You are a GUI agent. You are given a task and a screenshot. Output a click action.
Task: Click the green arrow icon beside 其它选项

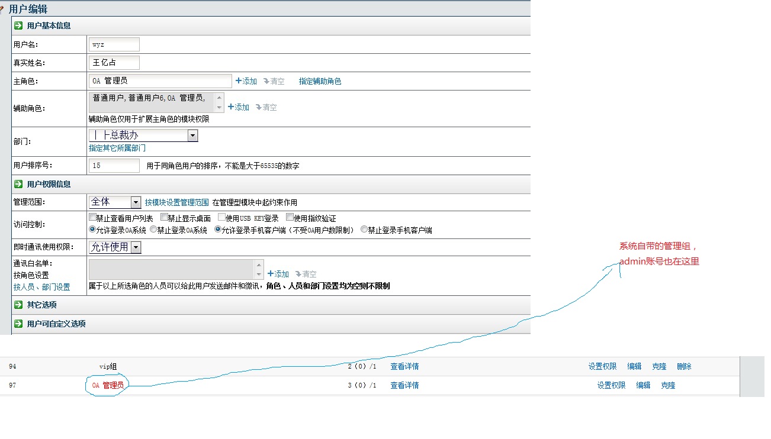click(18, 305)
